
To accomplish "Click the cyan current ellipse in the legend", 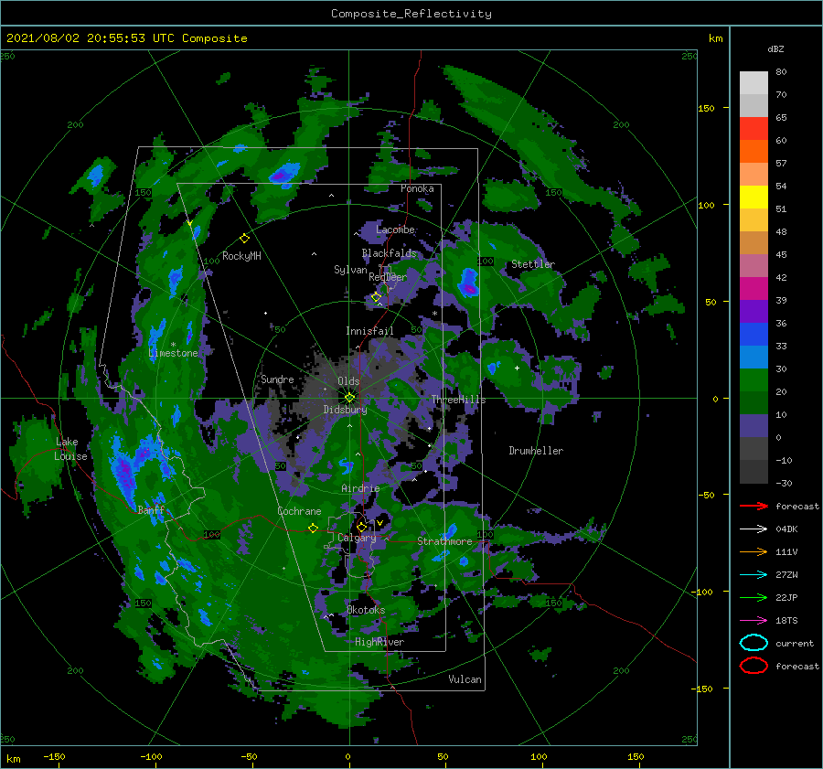I will tap(754, 643).
